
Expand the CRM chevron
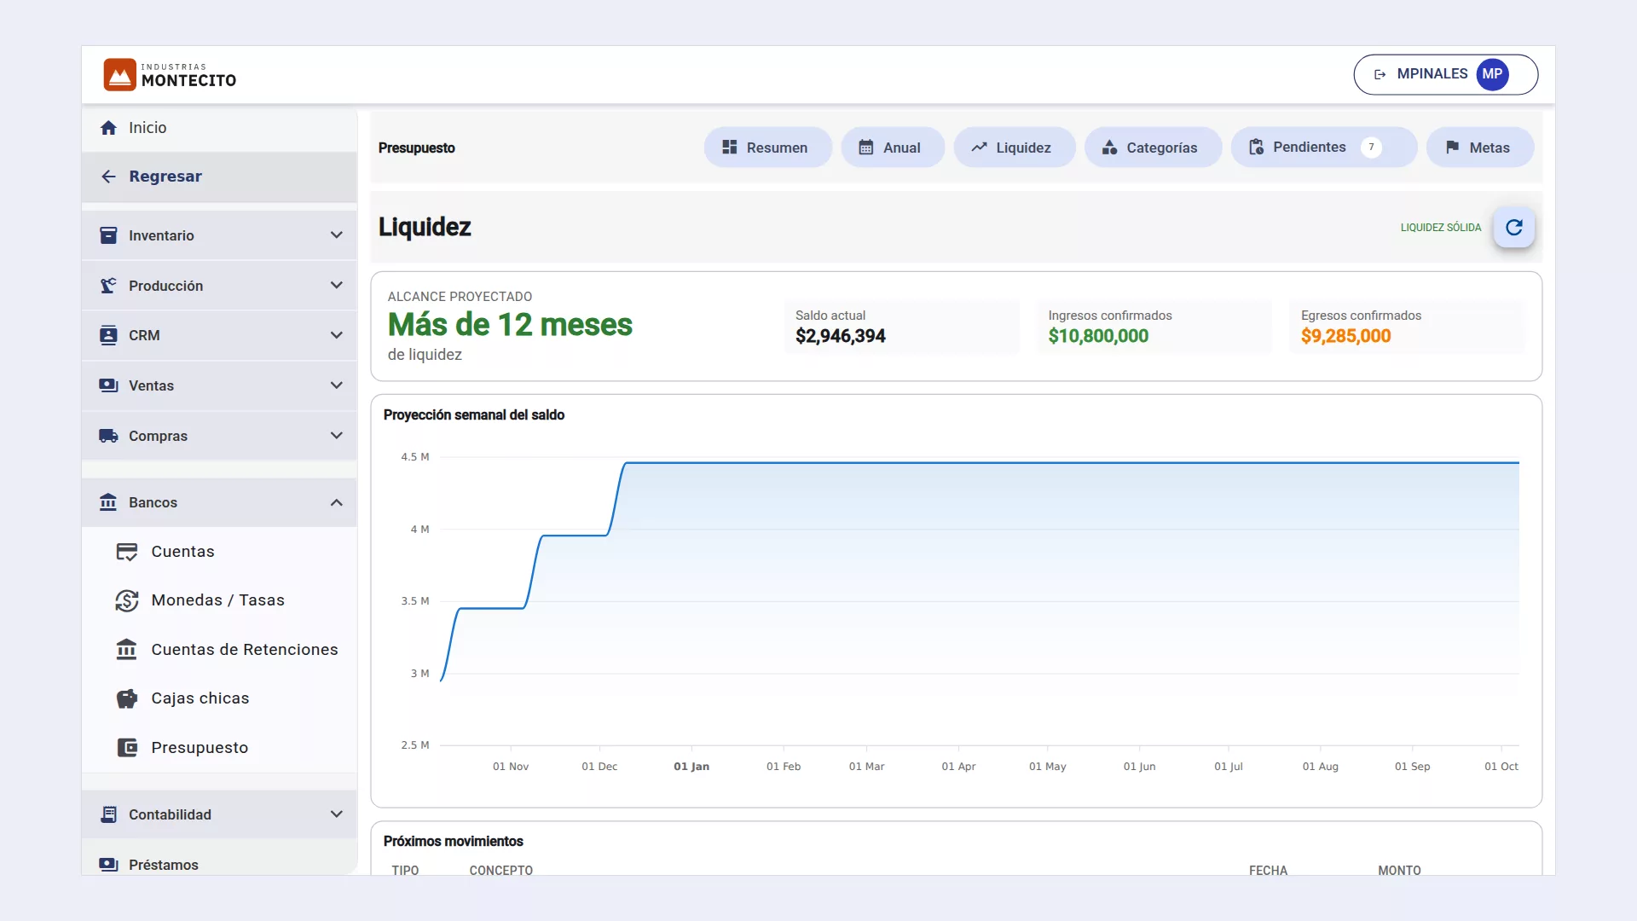click(337, 335)
